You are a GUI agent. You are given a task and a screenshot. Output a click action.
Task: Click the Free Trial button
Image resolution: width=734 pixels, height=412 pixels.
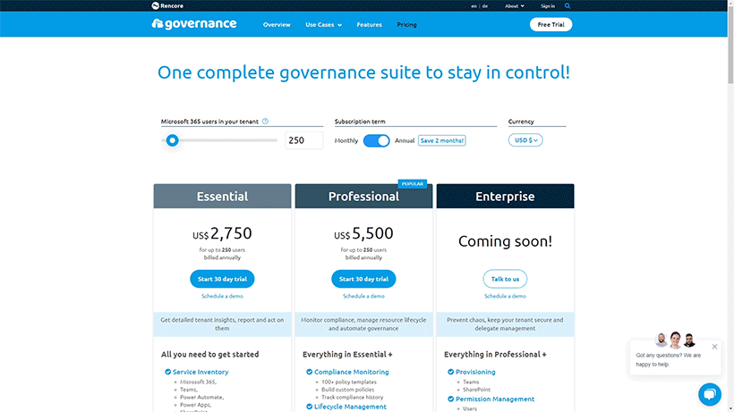pyautogui.click(x=550, y=24)
